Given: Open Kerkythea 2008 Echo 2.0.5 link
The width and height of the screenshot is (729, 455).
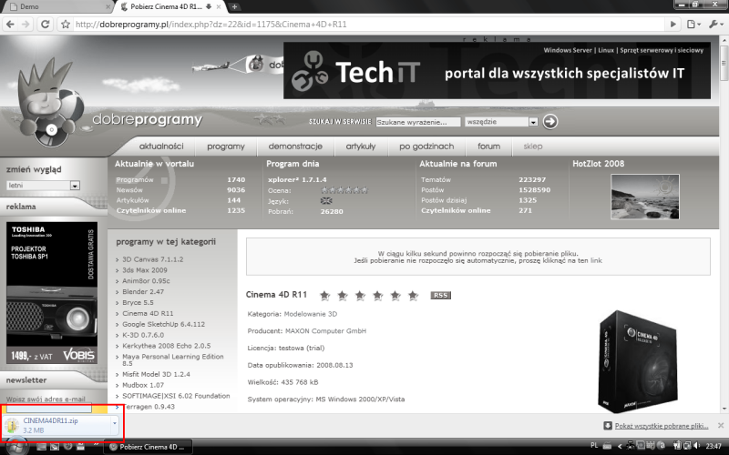Looking at the screenshot, I should click(x=166, y=346).
